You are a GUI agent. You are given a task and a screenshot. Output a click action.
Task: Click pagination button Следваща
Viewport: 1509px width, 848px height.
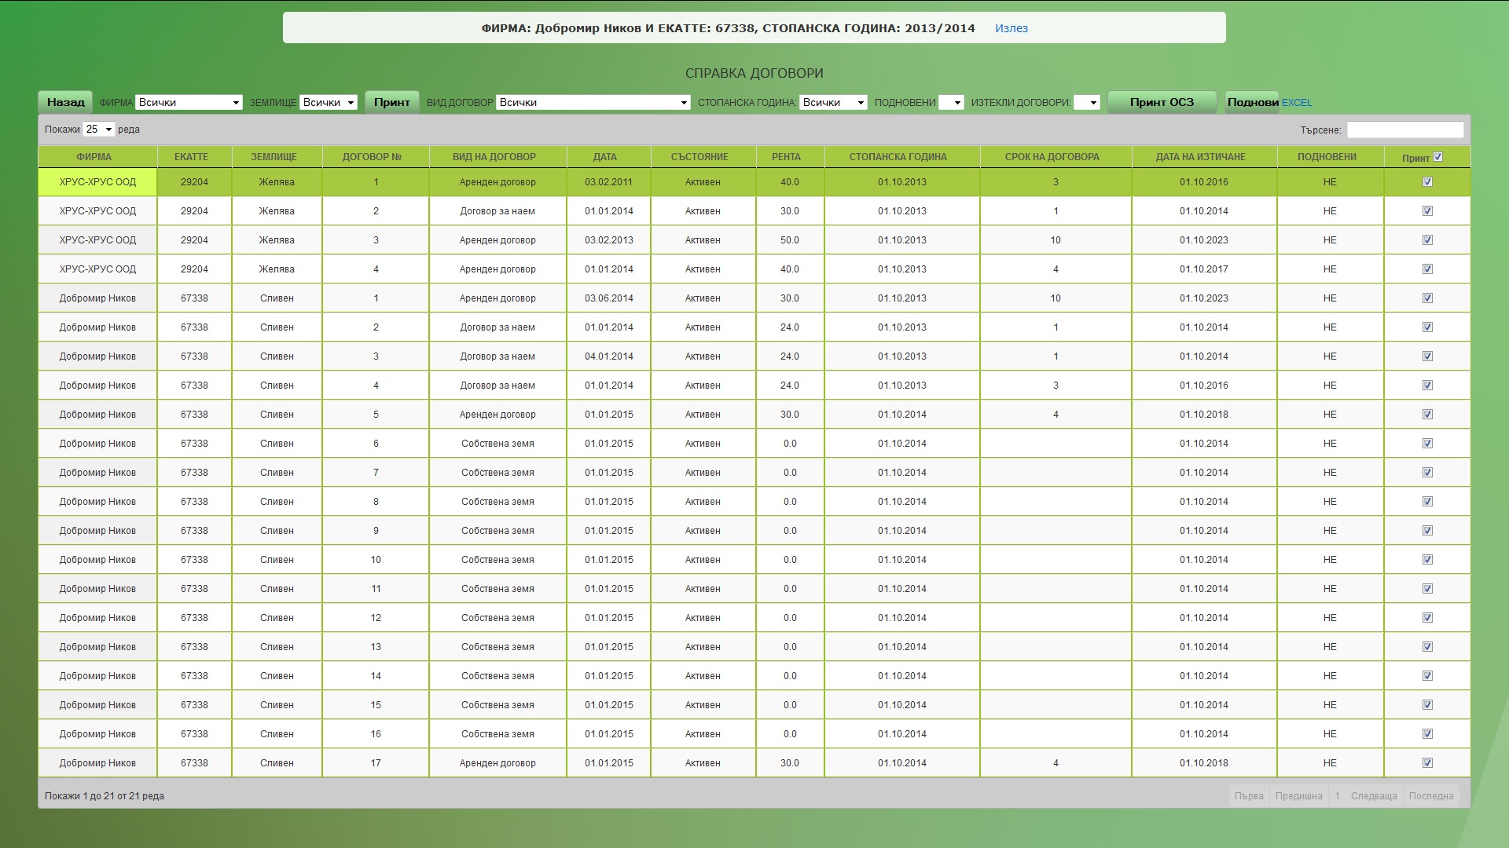coord(1374,796)
